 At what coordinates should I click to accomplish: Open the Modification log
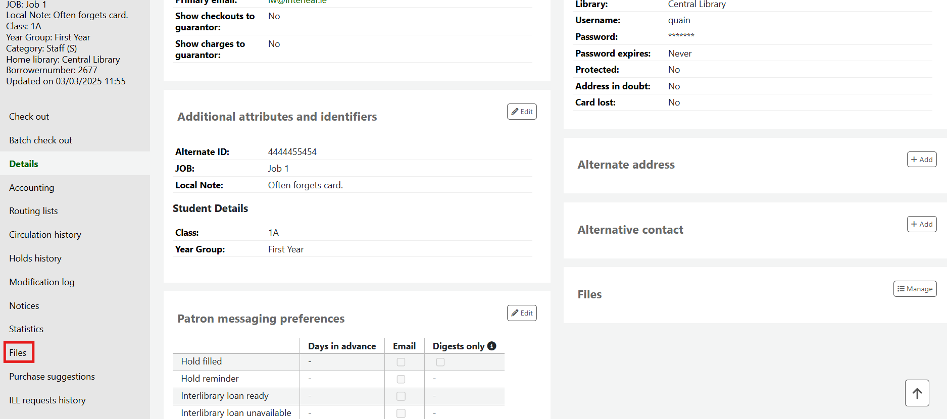(x=42, y=282)
